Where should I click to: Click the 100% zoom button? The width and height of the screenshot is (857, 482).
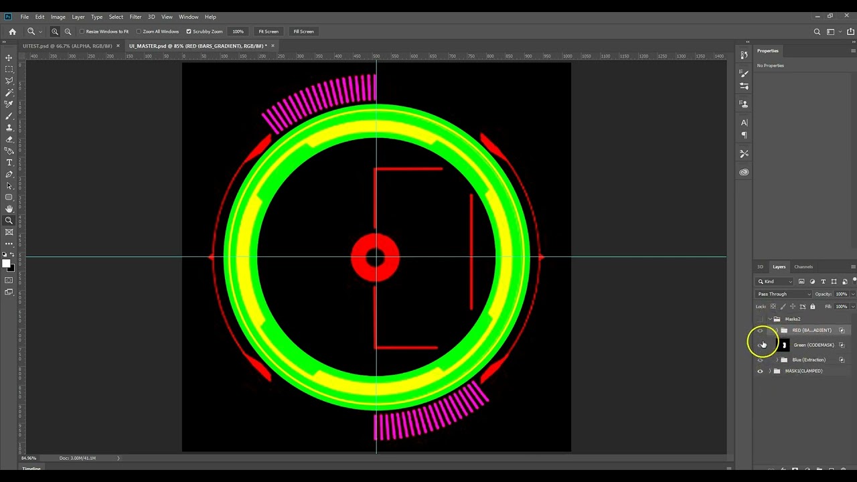tap(238, 31)
